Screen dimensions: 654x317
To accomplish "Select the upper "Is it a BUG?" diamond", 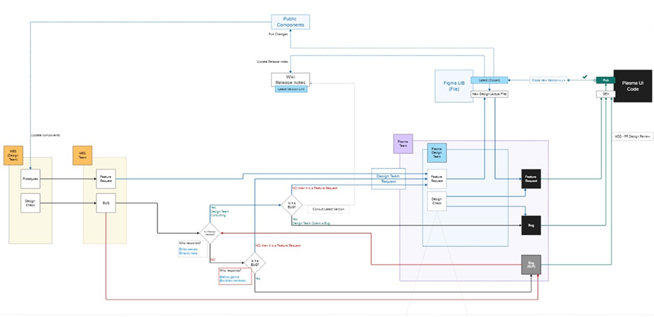I will (x=291, y=204).
